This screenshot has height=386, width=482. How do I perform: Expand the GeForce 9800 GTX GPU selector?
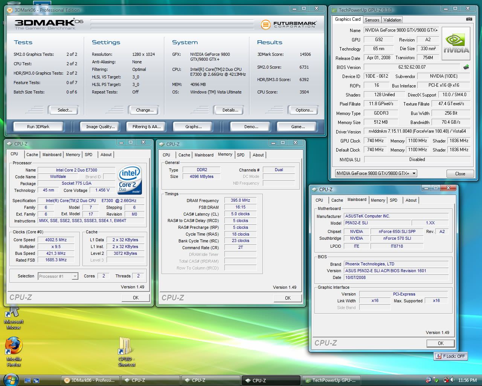pos(414,173)
